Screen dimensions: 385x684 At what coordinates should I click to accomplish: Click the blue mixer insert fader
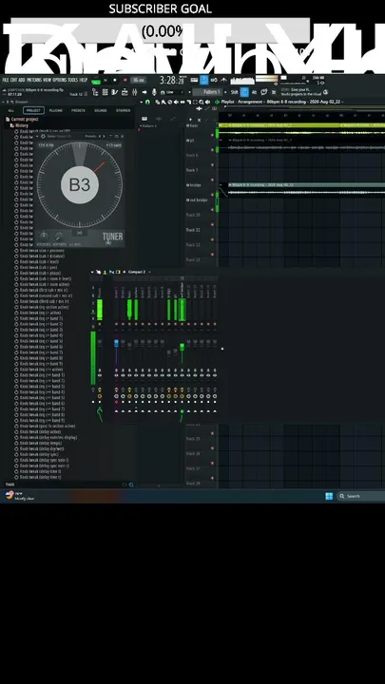point(116,343)
